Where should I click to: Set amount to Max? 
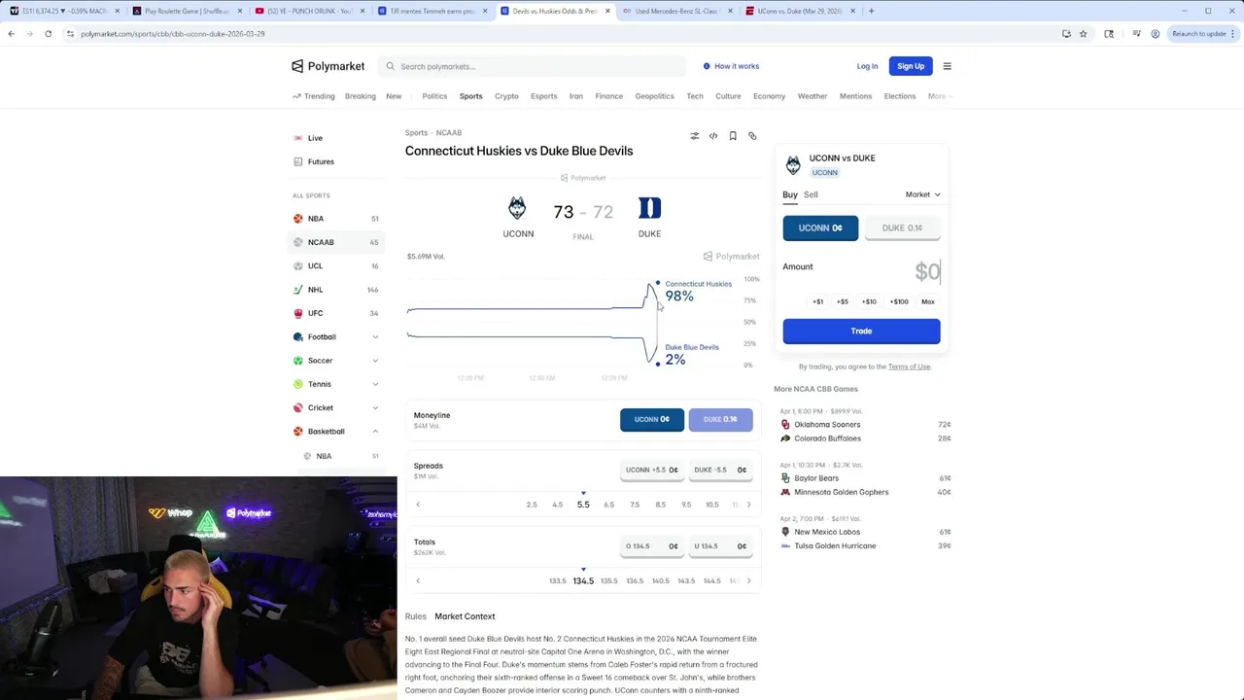coord(928,301)
